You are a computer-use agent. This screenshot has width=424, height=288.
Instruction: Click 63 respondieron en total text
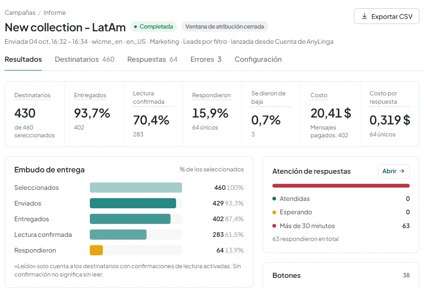click(x=306, y=239)
